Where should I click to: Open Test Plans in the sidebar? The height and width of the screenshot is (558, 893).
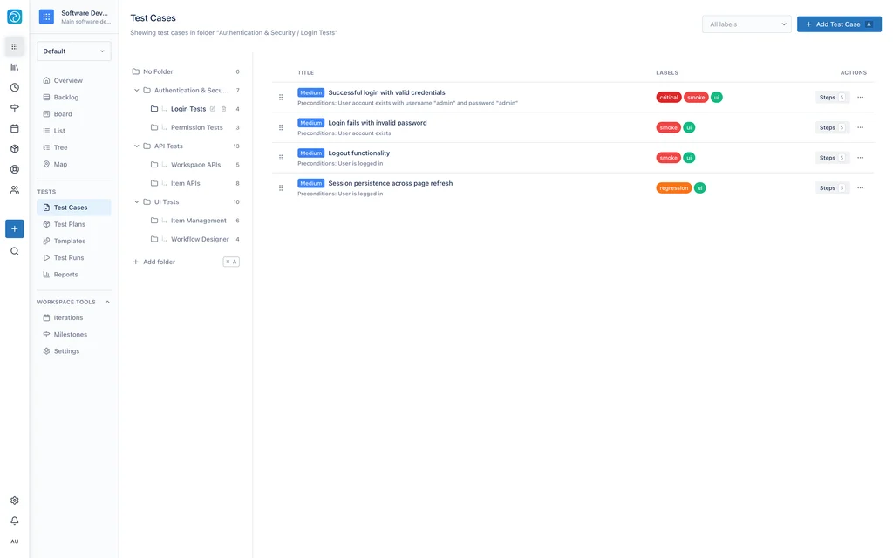pos(74,224)
